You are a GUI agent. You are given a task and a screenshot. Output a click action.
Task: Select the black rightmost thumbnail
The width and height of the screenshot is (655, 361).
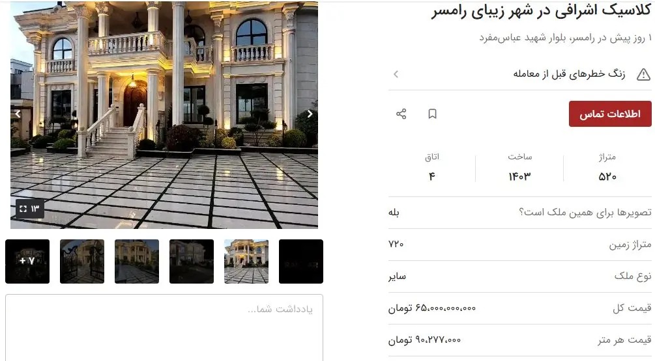click(301, 261)
